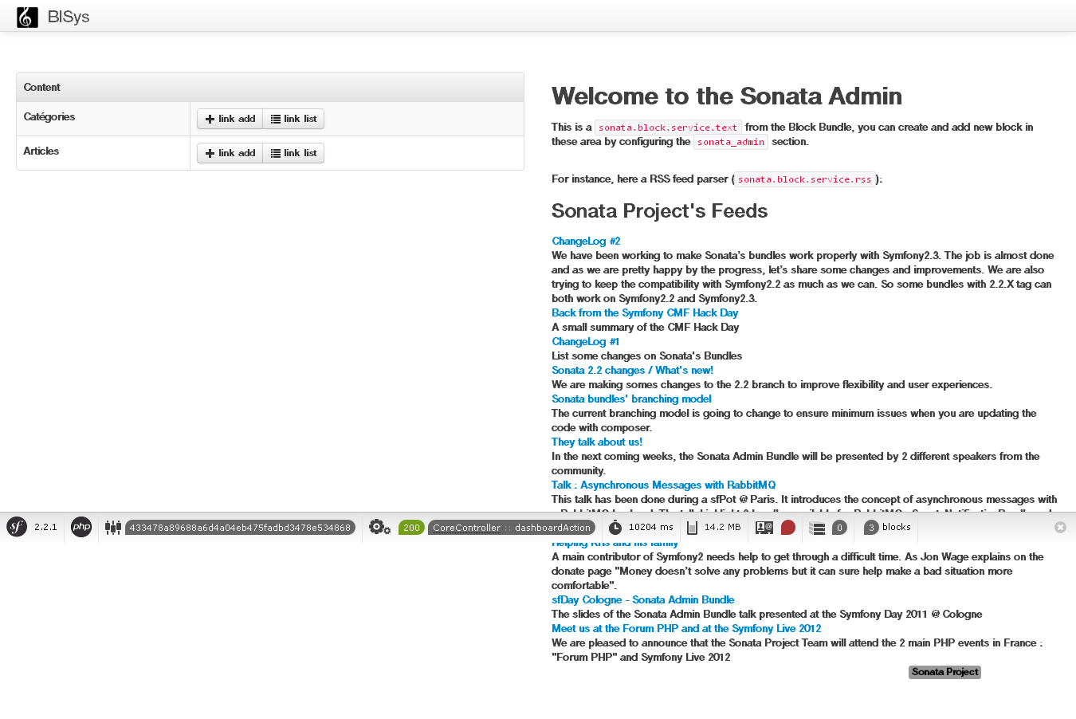Open the BlSys home title link
Image resolution: width=1076 pixels, height=719 pixels.
pyautogui.click(x=69, y=17)
